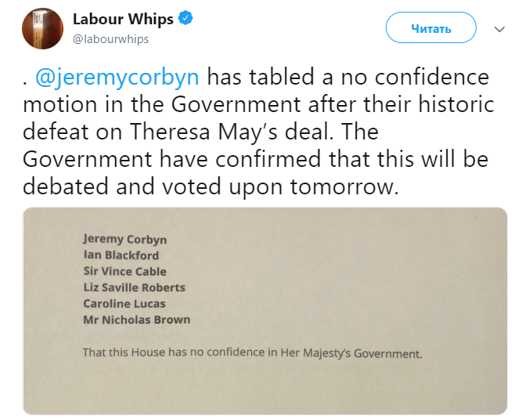This screenshot has height=420, width=529.
Task: Click the Labour Whips profile avatar
Action: 43,28
